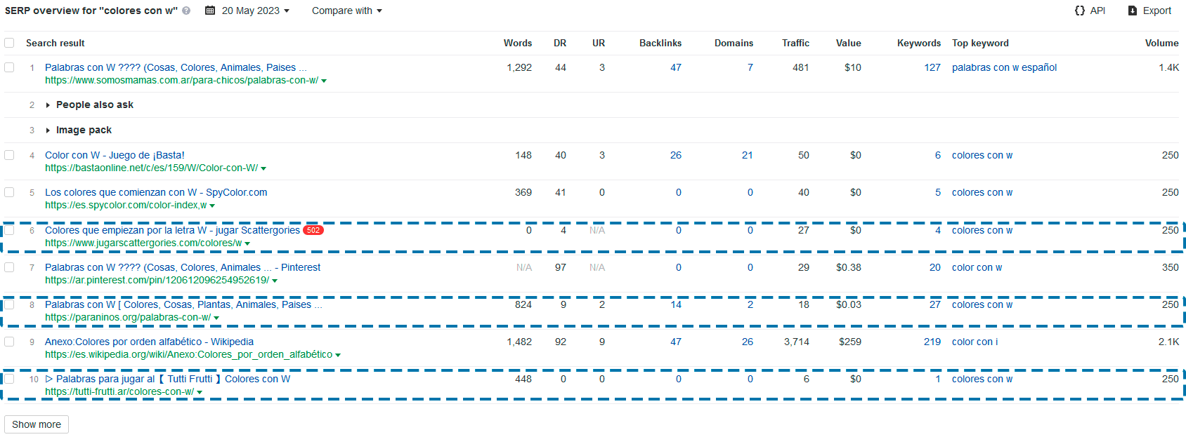Open URL dropdown arrow for tutti-frutti.ar
Image resolution: width=1186 pixels, height=437 pixels.
200,393
